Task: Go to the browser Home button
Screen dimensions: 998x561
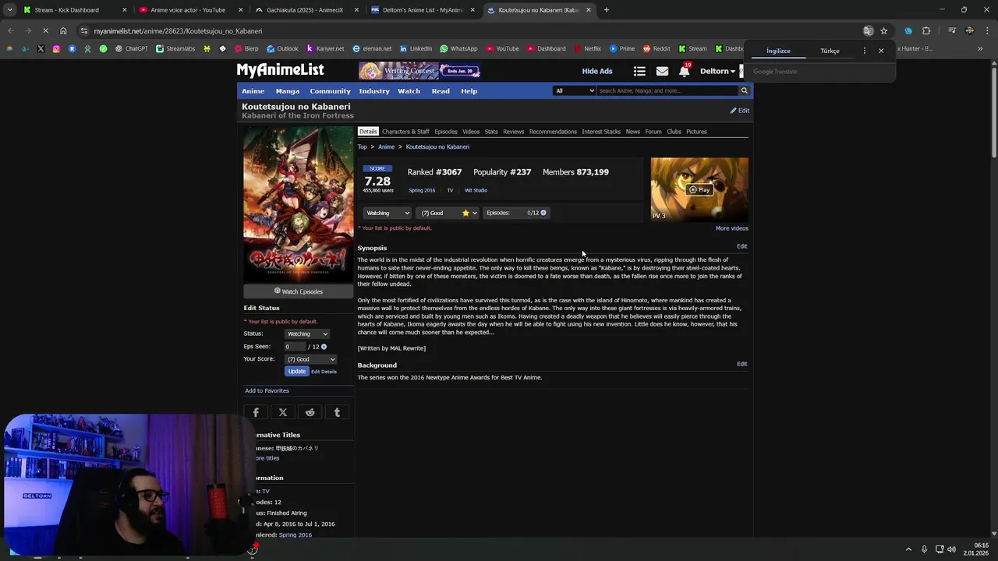Action: pyautogui.click(x=63, y=31)
